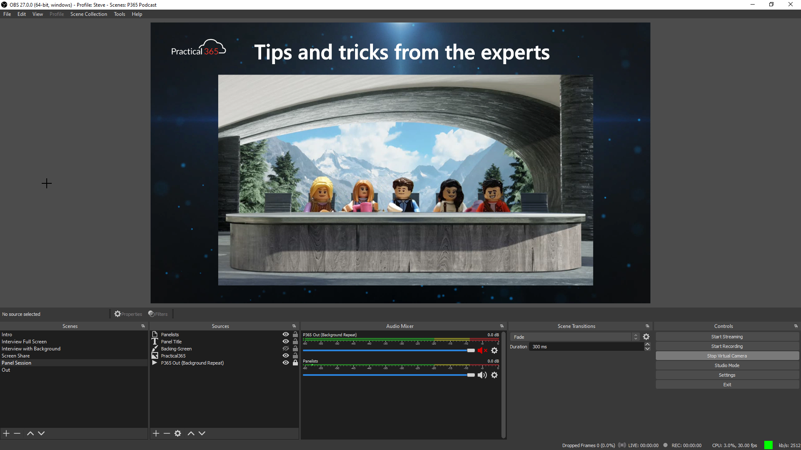Open the Audio Mixer panel menu

501,326
